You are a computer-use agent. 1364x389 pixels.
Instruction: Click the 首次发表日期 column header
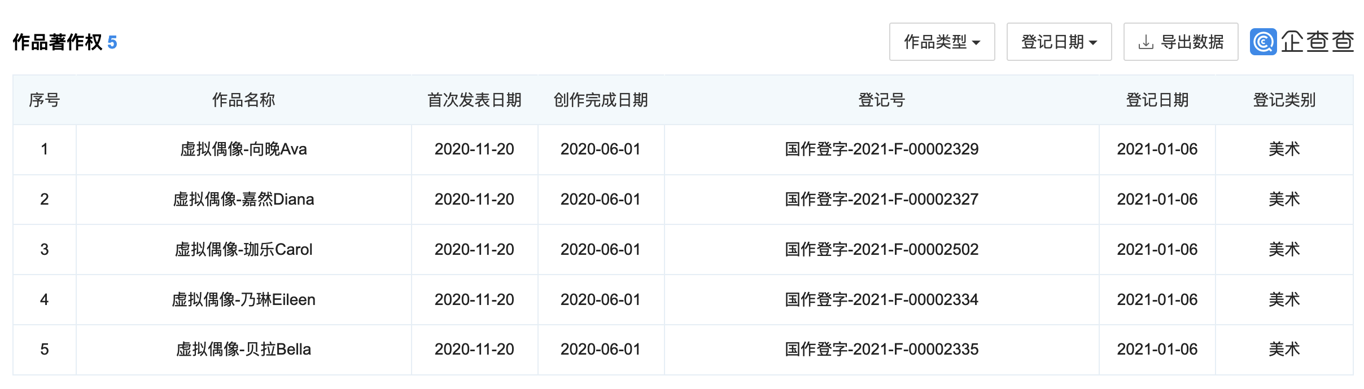click(x=474, y=100)
